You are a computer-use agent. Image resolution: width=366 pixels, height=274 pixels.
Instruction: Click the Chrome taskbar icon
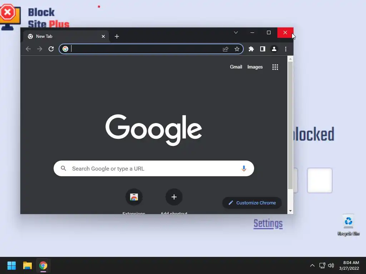click(x=43, y=265)
